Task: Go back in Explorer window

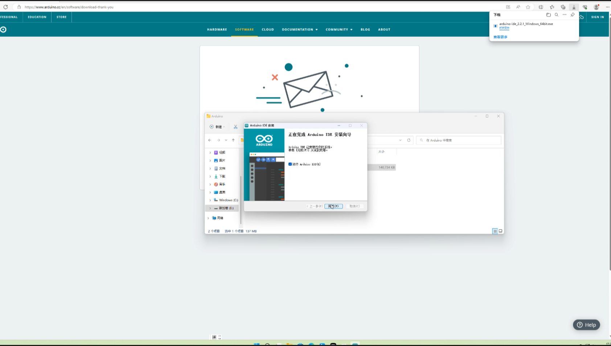Action: point(210,140)
